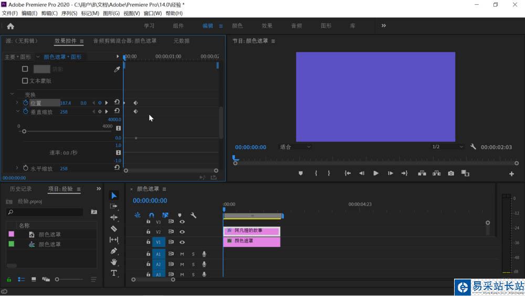Open the button editor plus icon
Screen dimensions: 525x296
(511, 173)
